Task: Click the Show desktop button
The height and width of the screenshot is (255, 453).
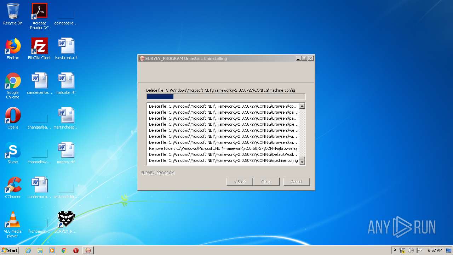Action: 449,250
